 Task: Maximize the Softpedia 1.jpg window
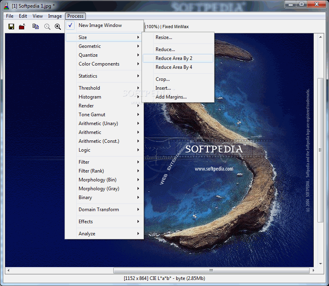tap(302, 4)
